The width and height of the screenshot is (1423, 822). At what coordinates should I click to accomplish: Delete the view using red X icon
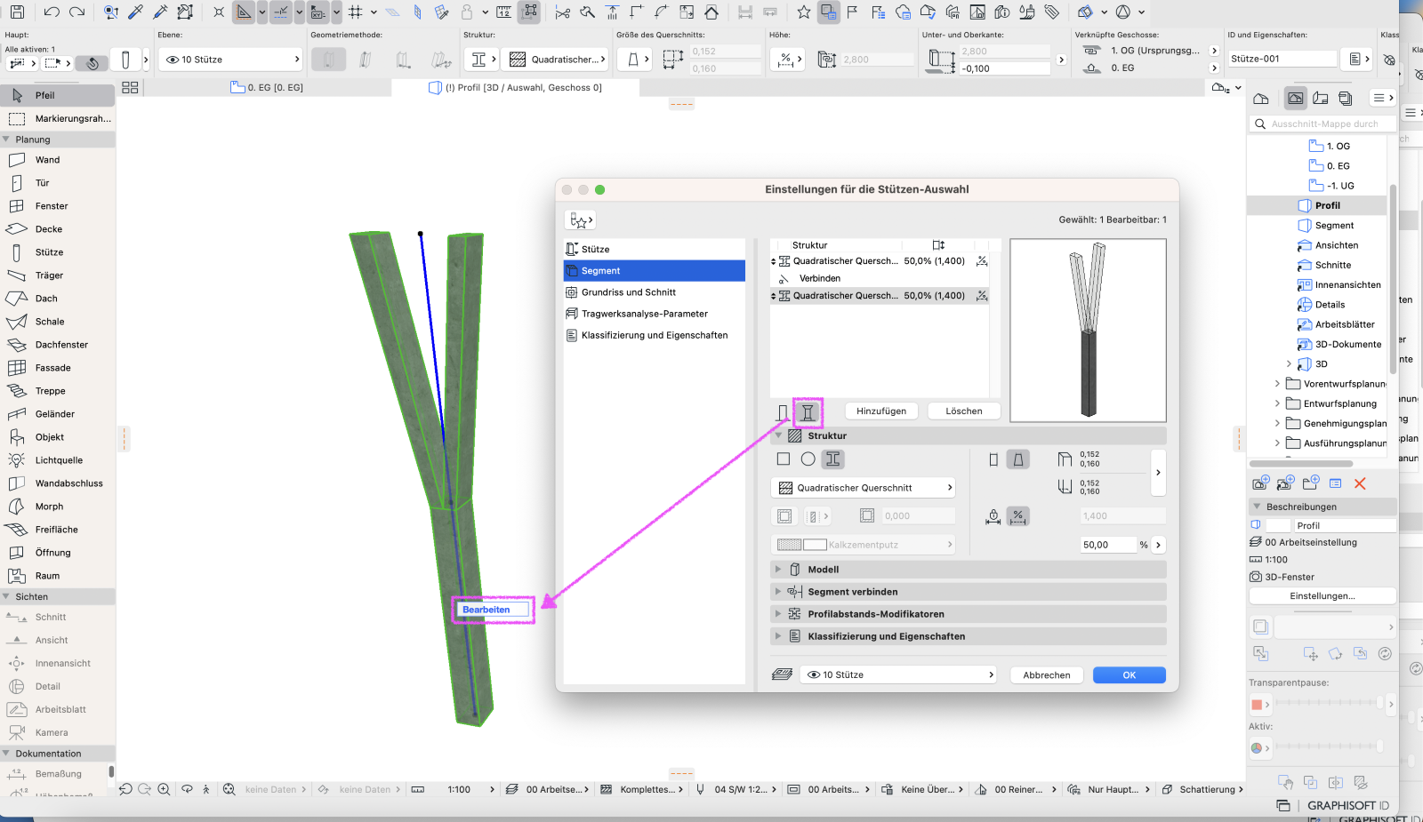coord(1360,483)
